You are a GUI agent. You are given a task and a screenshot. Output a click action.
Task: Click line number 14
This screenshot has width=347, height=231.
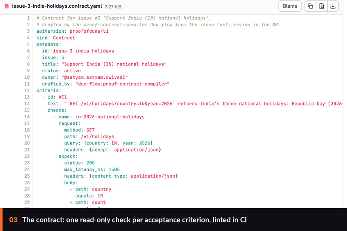(27, 104)
